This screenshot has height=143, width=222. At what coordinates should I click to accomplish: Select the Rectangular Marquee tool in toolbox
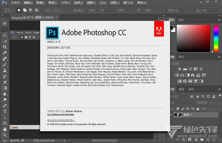[x=5, y=29]
